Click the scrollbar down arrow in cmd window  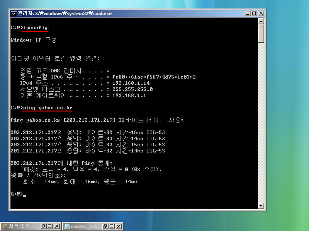(261, 206)
